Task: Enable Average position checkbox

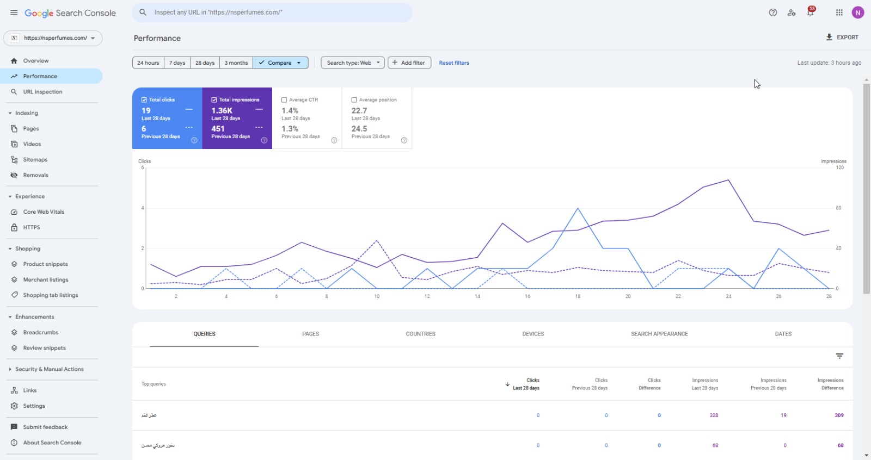Action: (354, 100)
